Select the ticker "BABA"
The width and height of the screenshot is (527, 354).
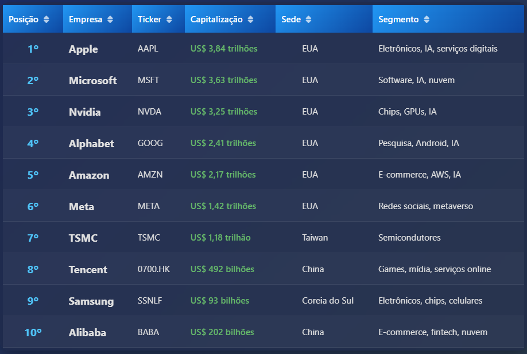point(148,332)
